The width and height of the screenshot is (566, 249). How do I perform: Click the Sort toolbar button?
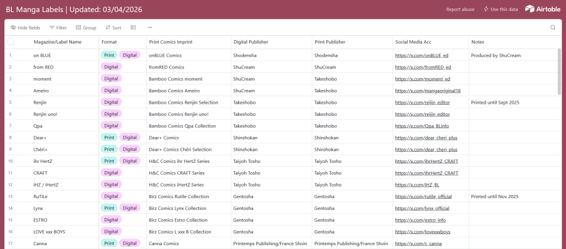click(113, 28)
